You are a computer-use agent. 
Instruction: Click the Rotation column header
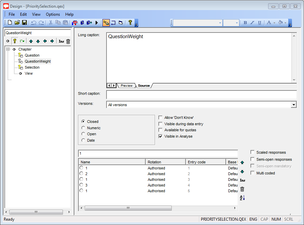[165, 162]
